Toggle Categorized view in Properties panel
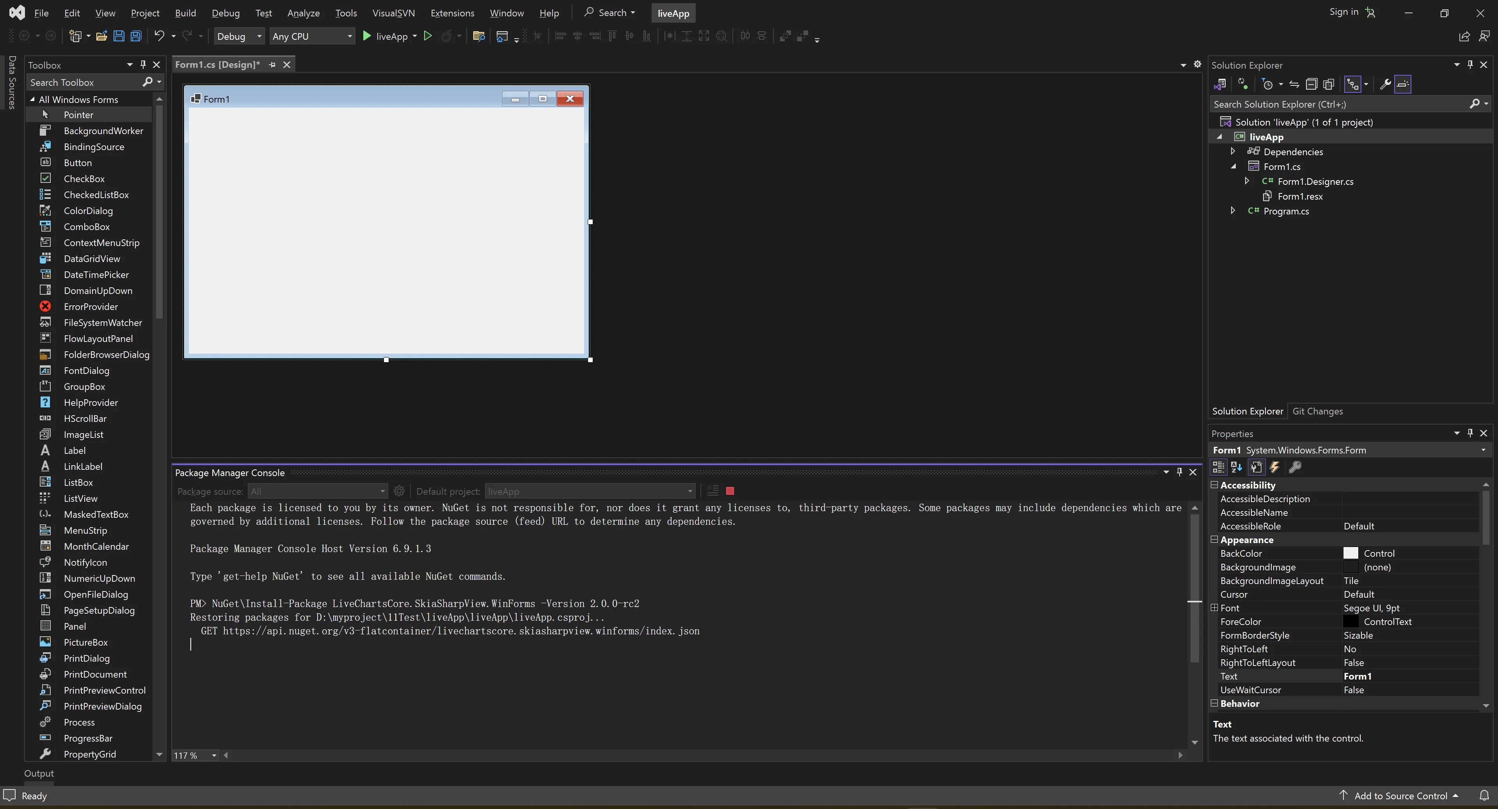This screenshot has width=1498, height=809. pyautogui.click(x=1218, y=467)
